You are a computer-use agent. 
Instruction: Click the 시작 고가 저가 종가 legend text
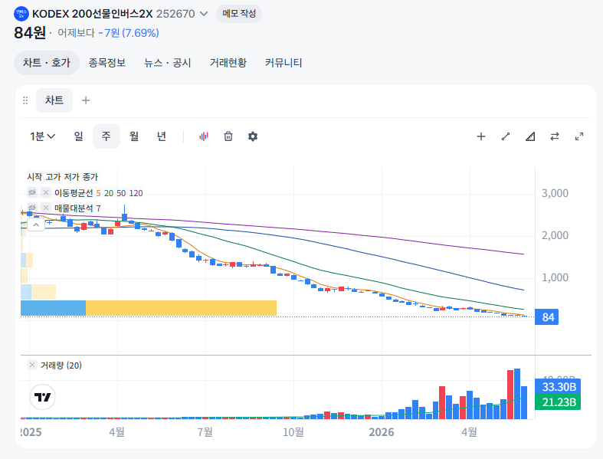click(63, 176)
